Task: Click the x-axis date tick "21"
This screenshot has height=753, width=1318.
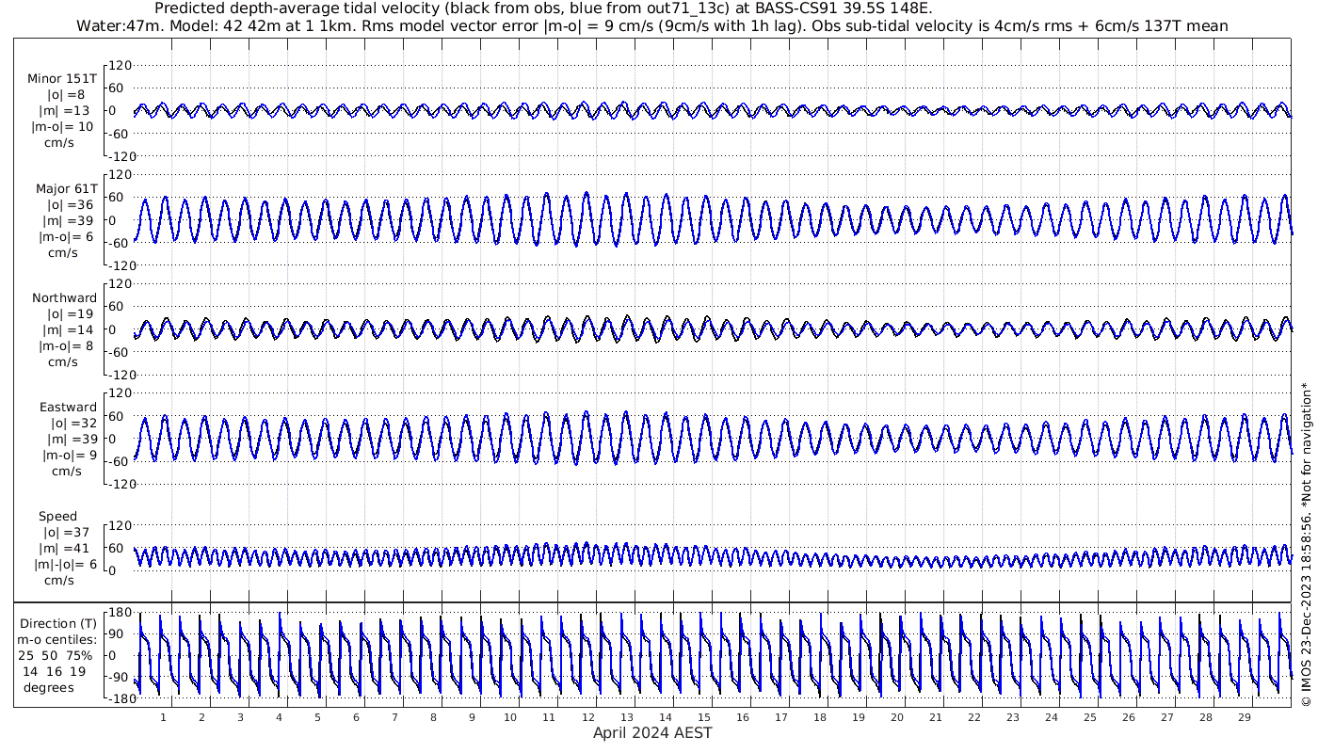Action: coord(935,716)
